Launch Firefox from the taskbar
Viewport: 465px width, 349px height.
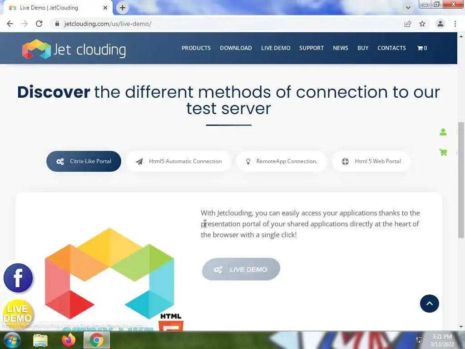pos(69,340)
